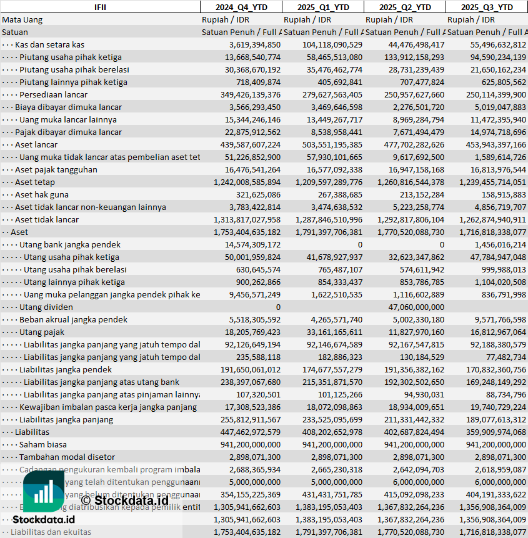Select Piutang usaha pihak ketiga label

[71, 57]
